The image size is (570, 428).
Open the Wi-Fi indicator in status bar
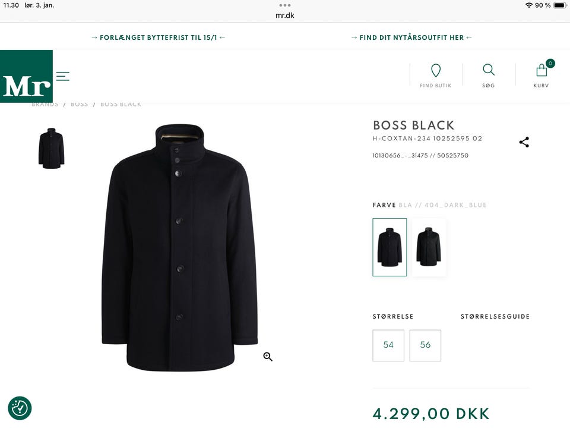530,5
